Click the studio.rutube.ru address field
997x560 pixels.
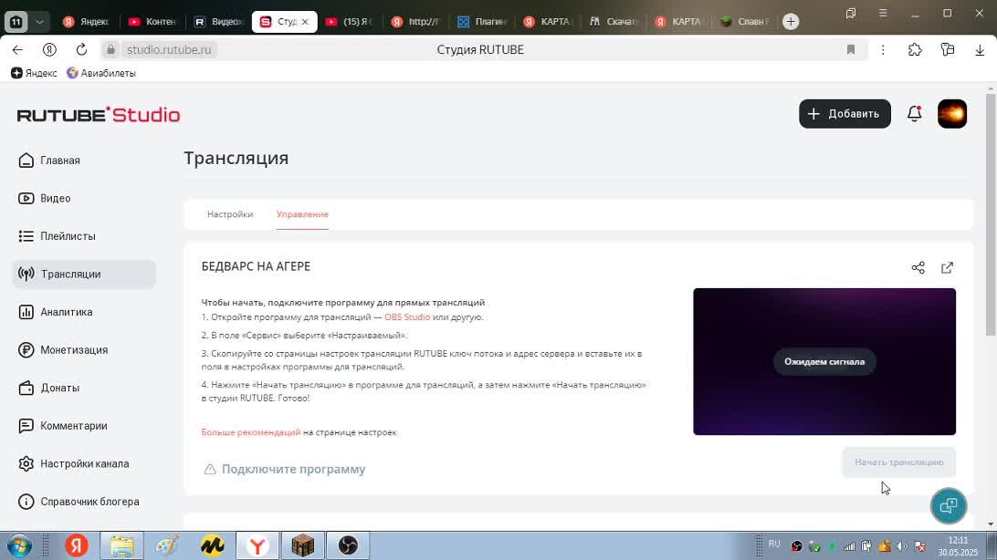click(x=169, y=49)
